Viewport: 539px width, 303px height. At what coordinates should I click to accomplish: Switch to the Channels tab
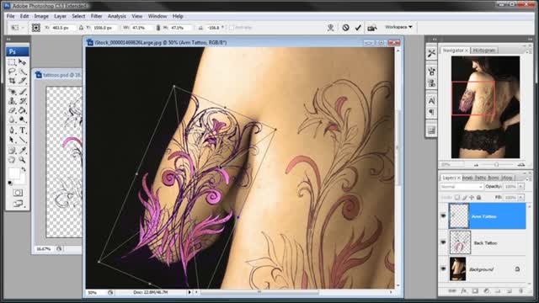coord(467,178)
